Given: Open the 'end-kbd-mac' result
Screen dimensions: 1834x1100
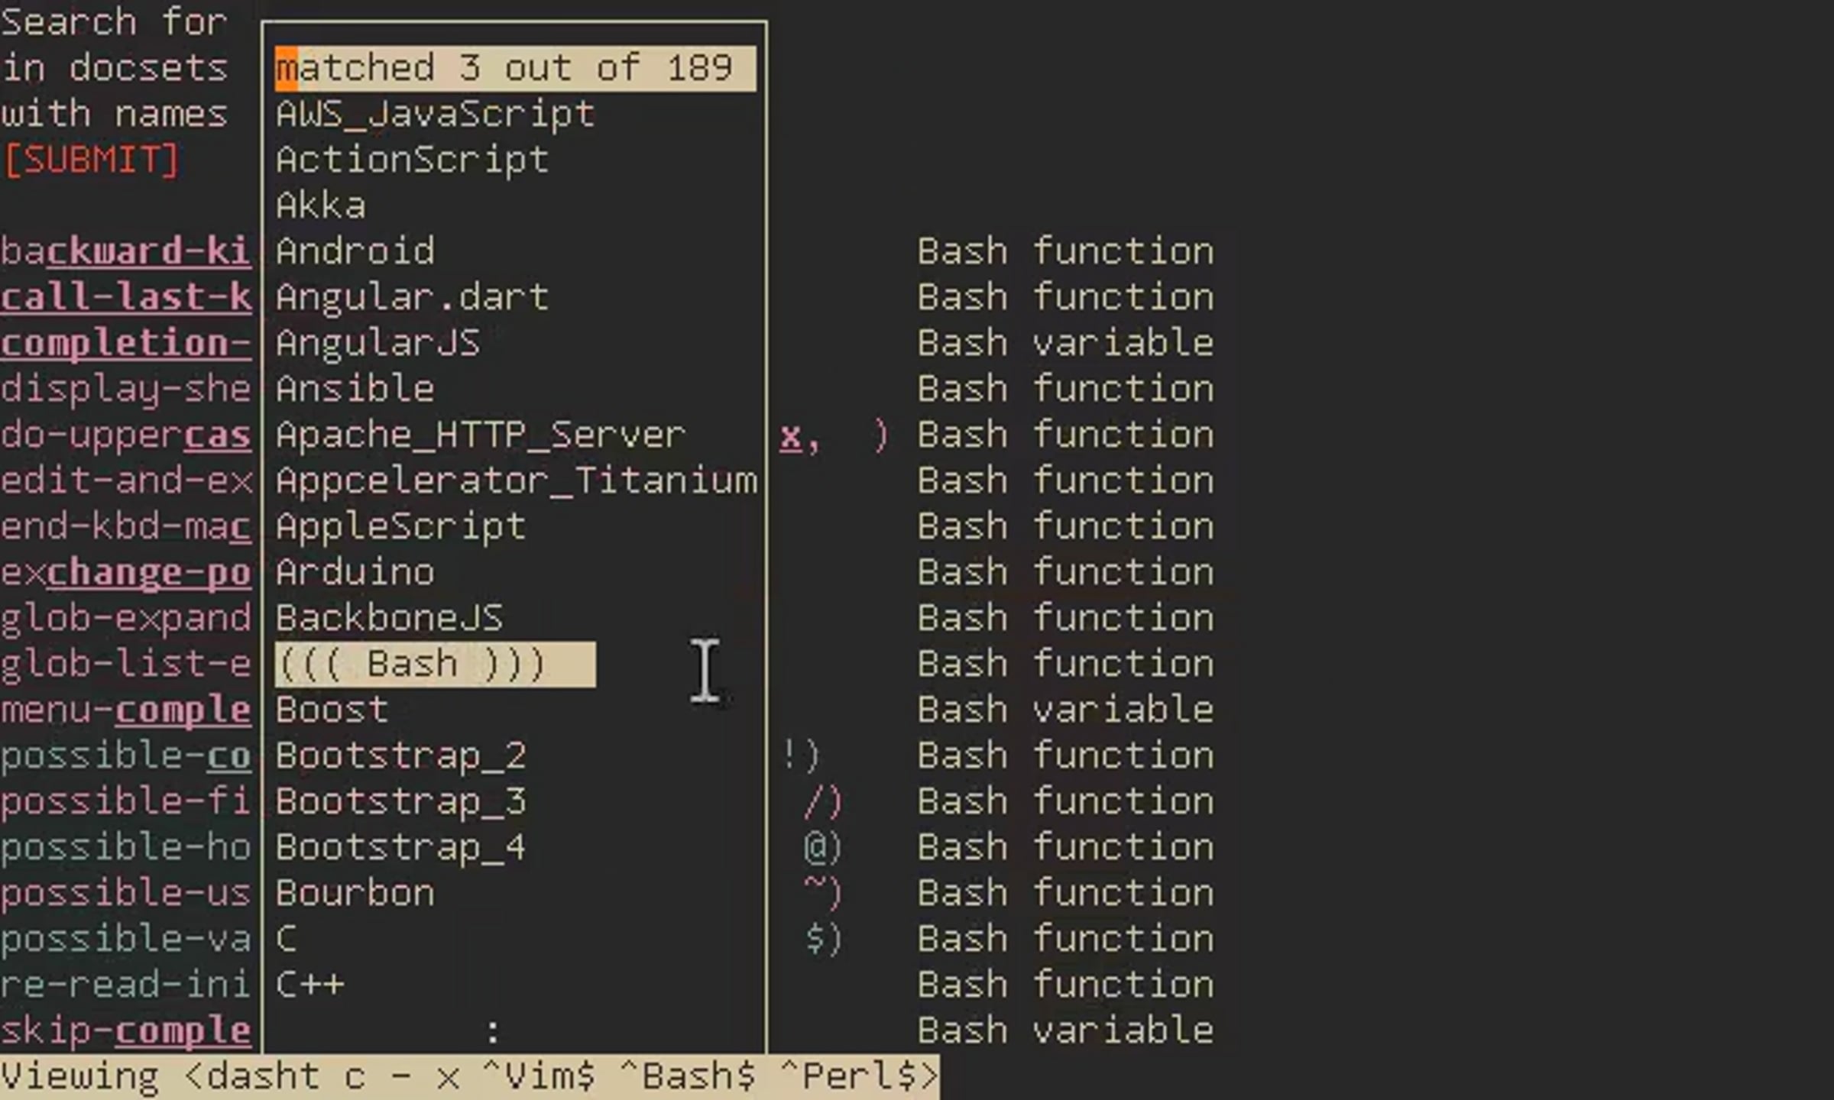Looking at the screenshot, I should click(126, 527).
